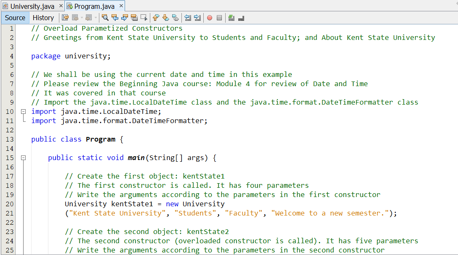Open the Forward history dropdown arrow
The height and width of the screenshot is (255, 458).
point(96,18)
